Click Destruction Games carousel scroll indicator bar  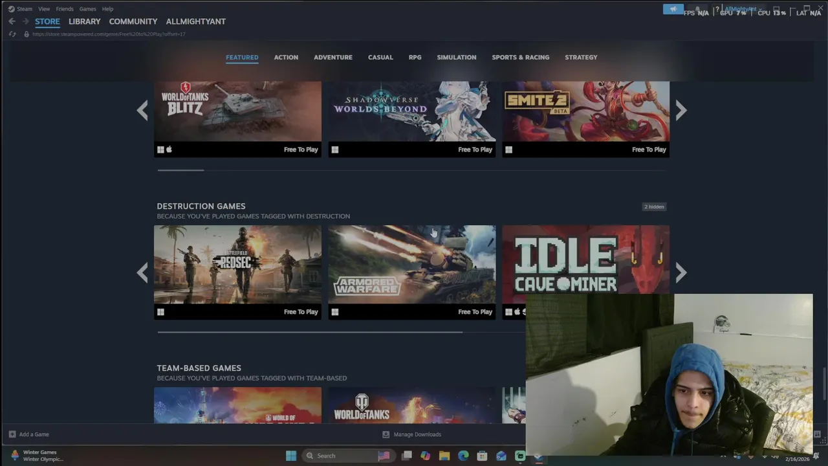pos(310,332)
